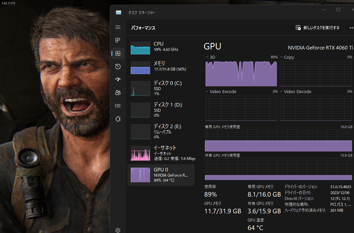Open the Users page icon
354x233 pixels.
click(118, 93)
